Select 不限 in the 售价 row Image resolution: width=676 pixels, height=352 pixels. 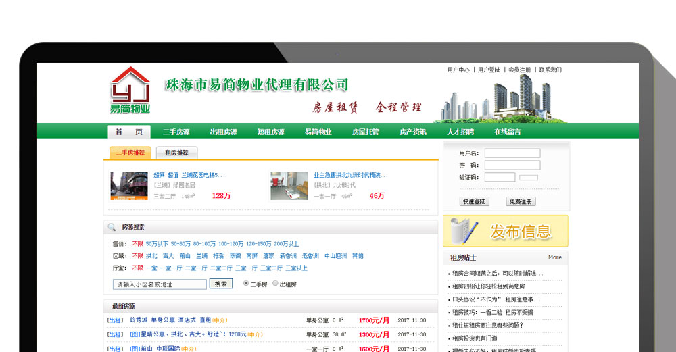(137, 244)
